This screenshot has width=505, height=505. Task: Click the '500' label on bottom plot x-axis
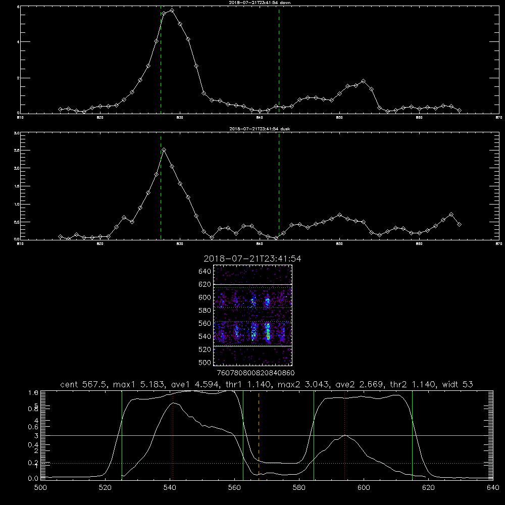[40, 488]
